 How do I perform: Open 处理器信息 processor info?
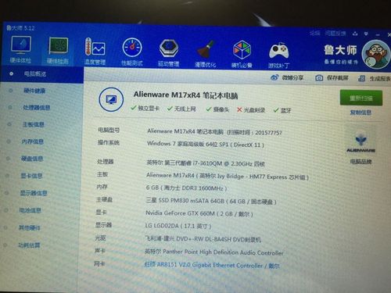click(x=37, y=108)
